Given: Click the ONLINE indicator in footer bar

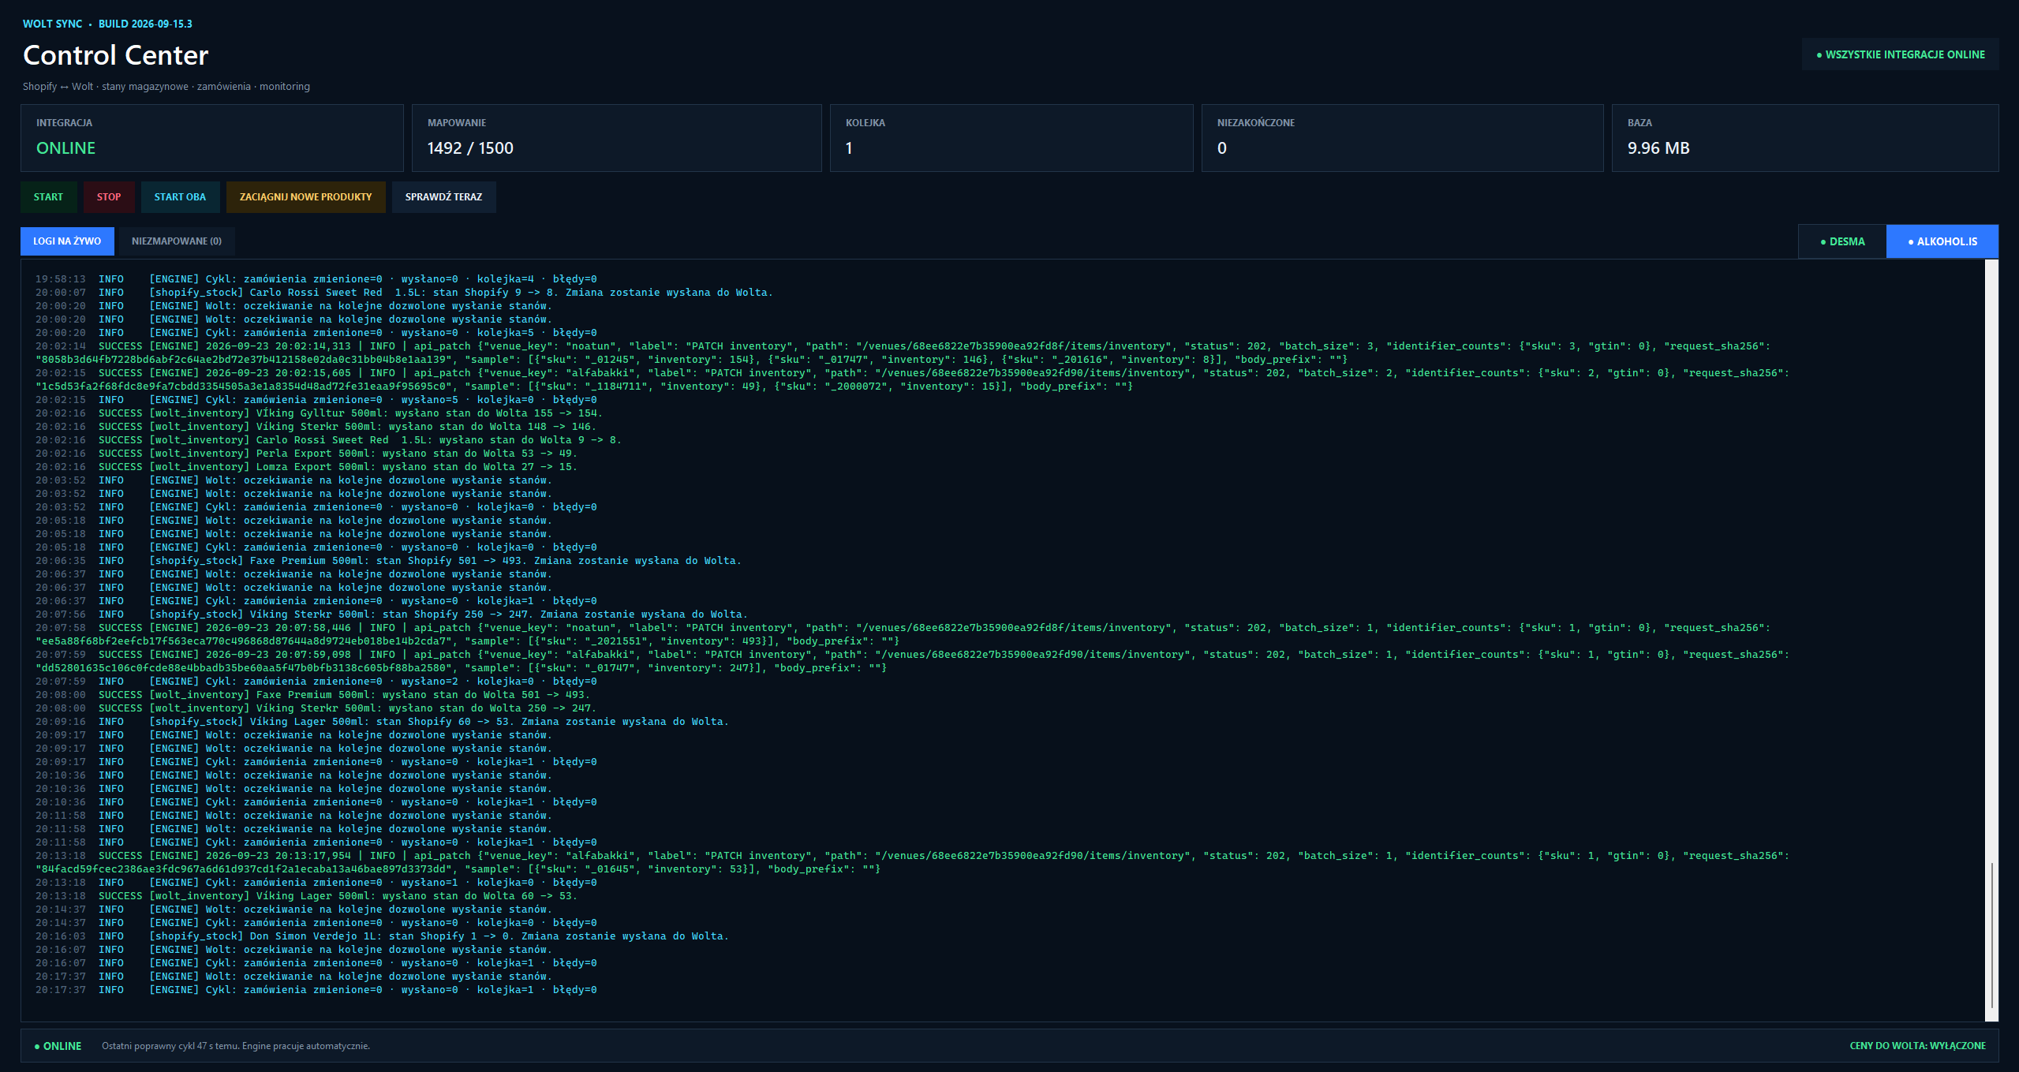Looking at the screenshot, I should [58, 1046].
